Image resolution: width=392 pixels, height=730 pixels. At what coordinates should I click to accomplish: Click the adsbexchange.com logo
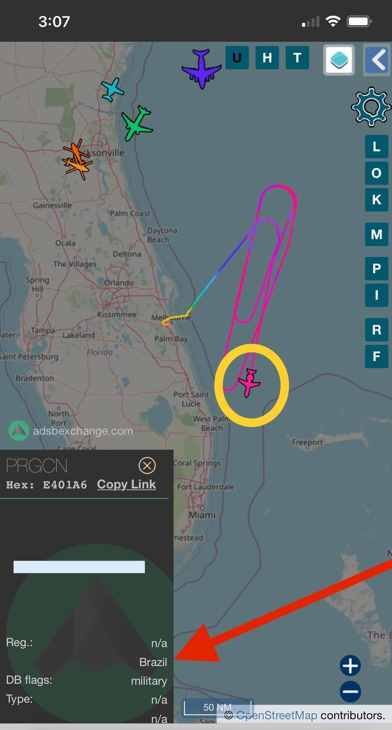pos(71,431)
